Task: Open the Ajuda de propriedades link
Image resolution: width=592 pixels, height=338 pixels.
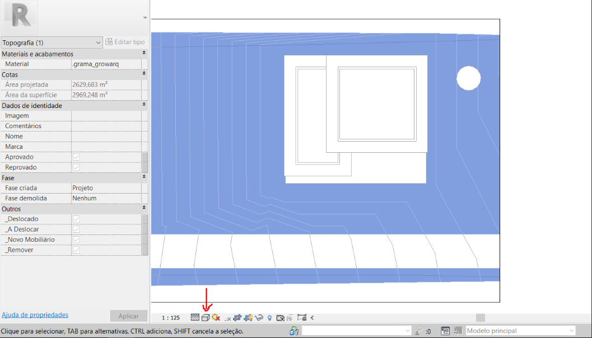Action: [35, 314]
